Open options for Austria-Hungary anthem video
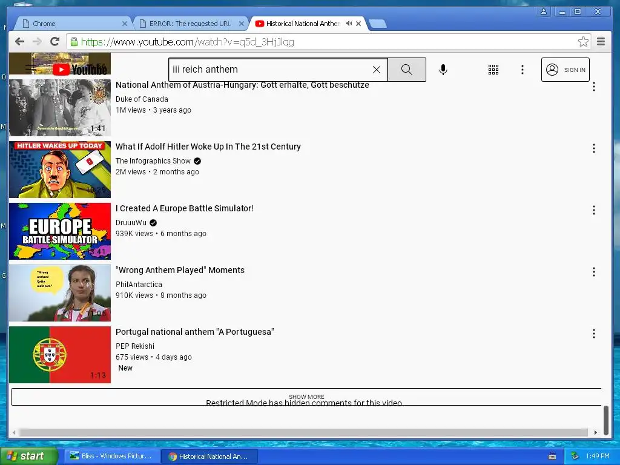620x465 pixels. [x=593, y=87]
